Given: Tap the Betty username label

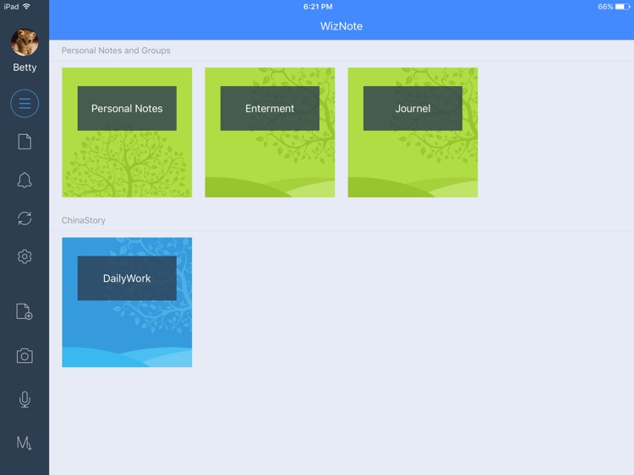Looking at the screenshot, I should 25,67.
